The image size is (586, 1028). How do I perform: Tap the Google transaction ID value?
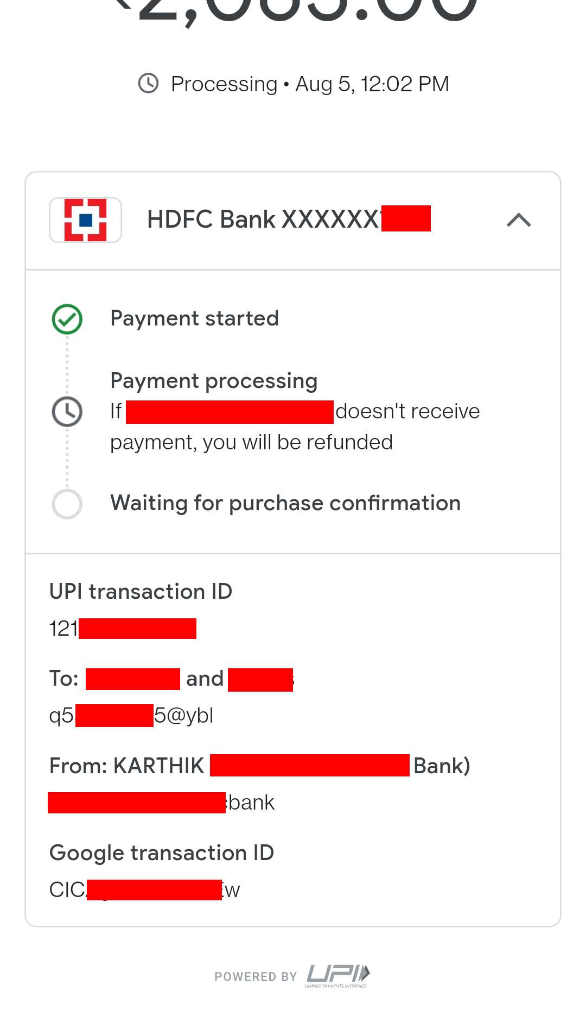144,890
